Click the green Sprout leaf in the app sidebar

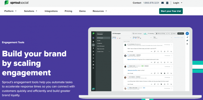click(93, 34)
